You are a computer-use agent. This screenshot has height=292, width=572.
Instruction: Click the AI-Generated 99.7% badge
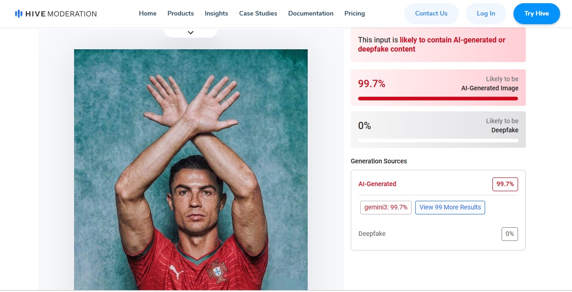point(505,184)
